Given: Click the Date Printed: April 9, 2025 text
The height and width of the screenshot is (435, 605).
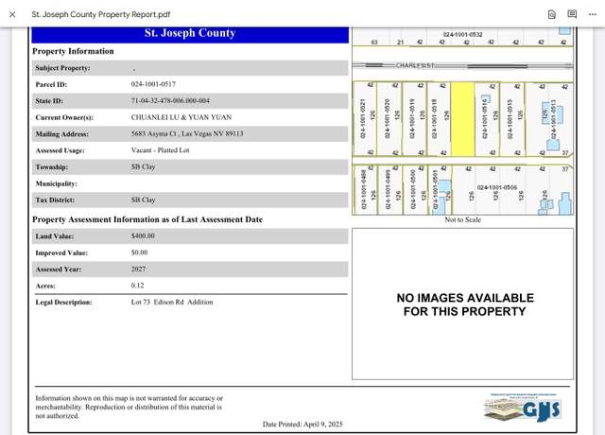Looking at the screenshot, I should (x=302, y=425).
